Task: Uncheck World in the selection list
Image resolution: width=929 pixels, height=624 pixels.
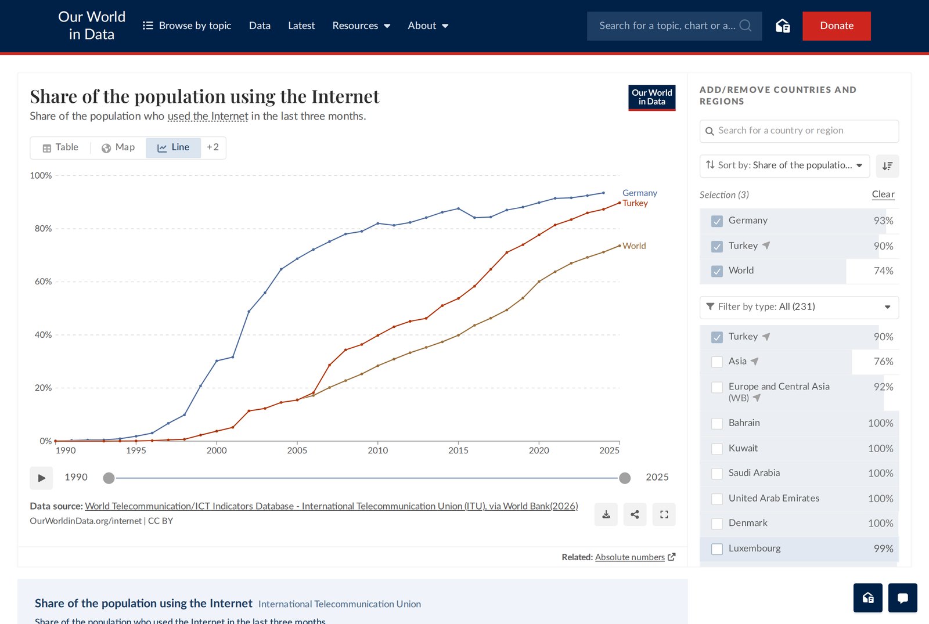Action: [717, 271]
